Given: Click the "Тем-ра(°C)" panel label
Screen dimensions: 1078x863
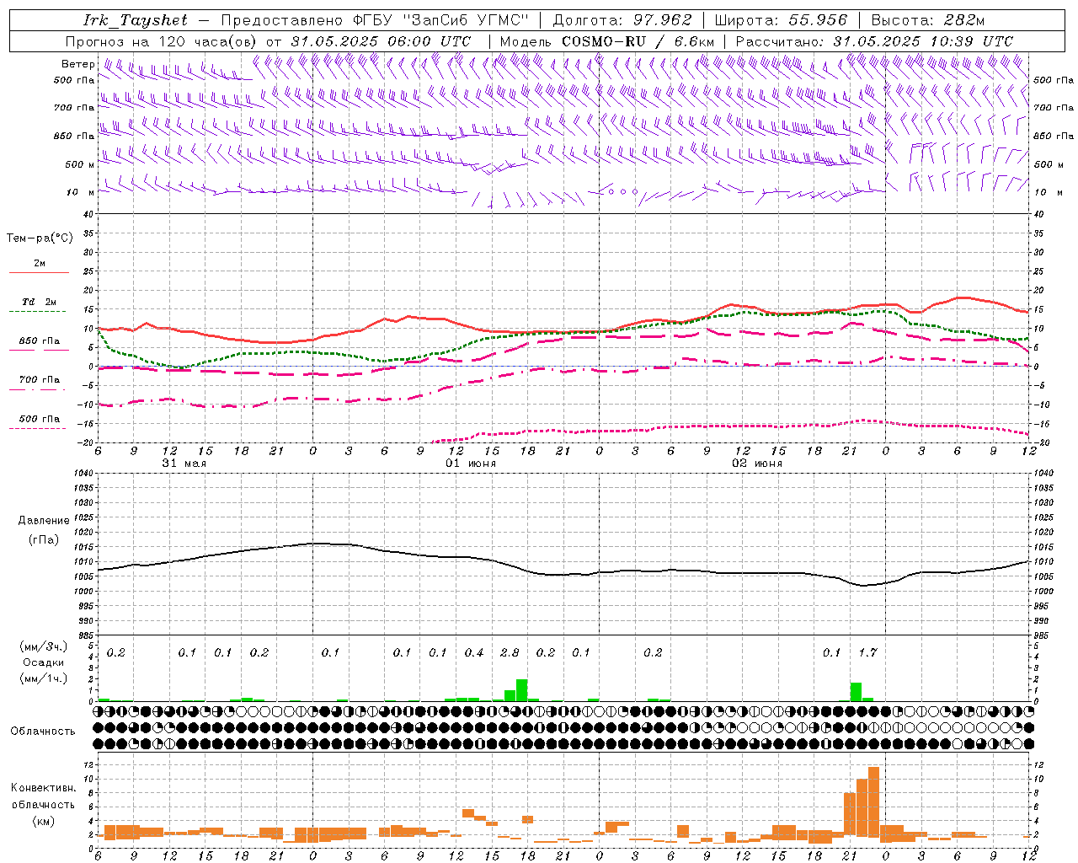Looking at the screenshot, I should 40,239.
